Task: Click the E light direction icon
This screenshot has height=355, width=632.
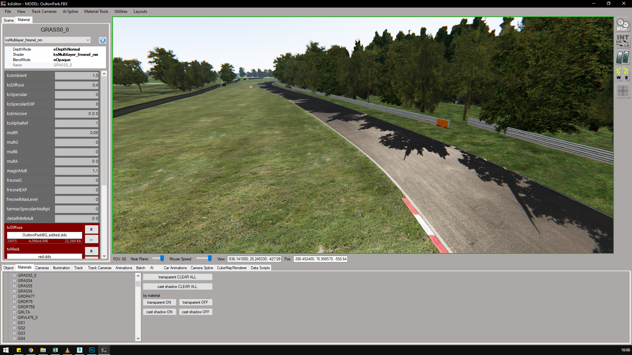Action: [x=626, y=74]
